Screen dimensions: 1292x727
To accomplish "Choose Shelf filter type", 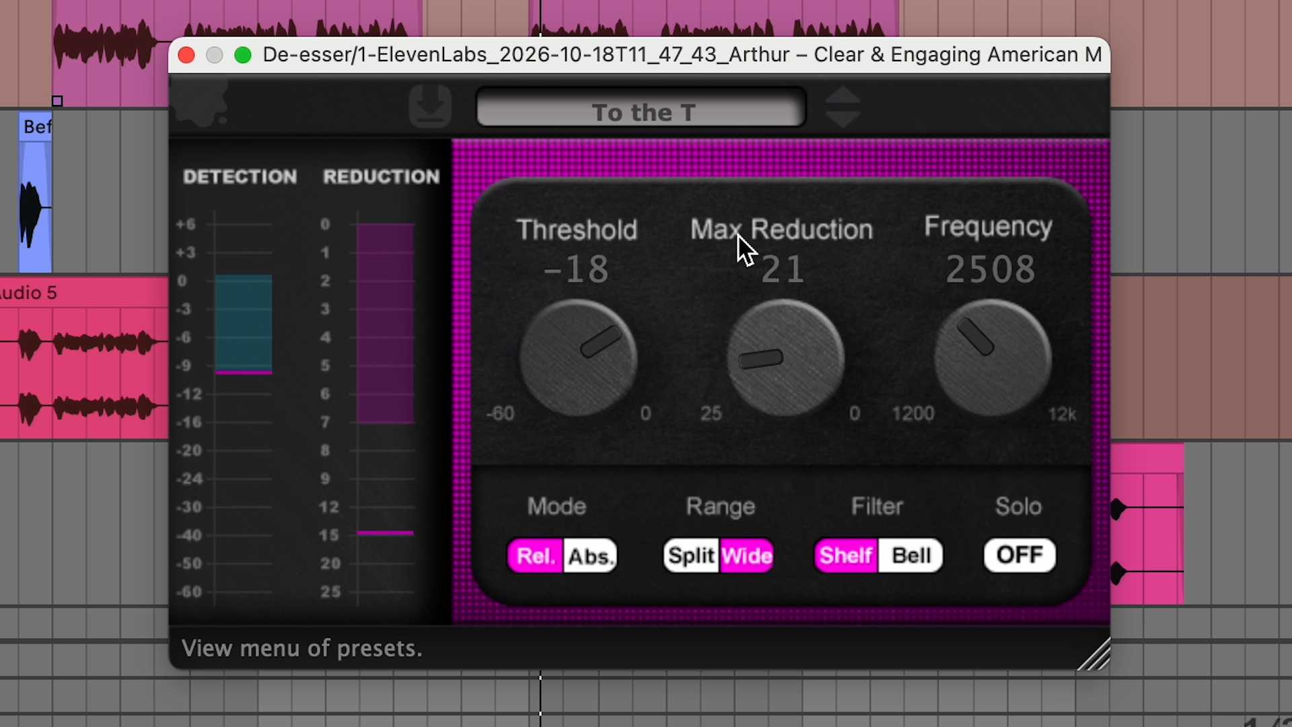I will 846,556.
